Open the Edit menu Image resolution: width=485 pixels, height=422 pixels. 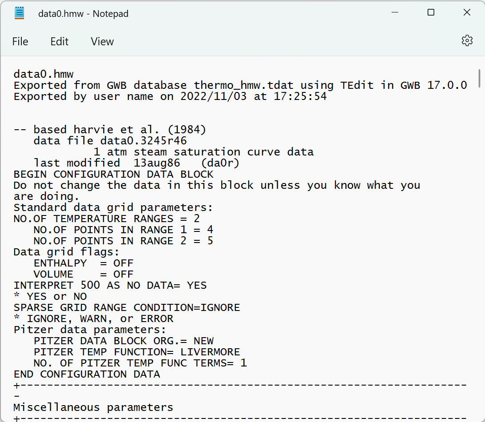coord(59,41)
